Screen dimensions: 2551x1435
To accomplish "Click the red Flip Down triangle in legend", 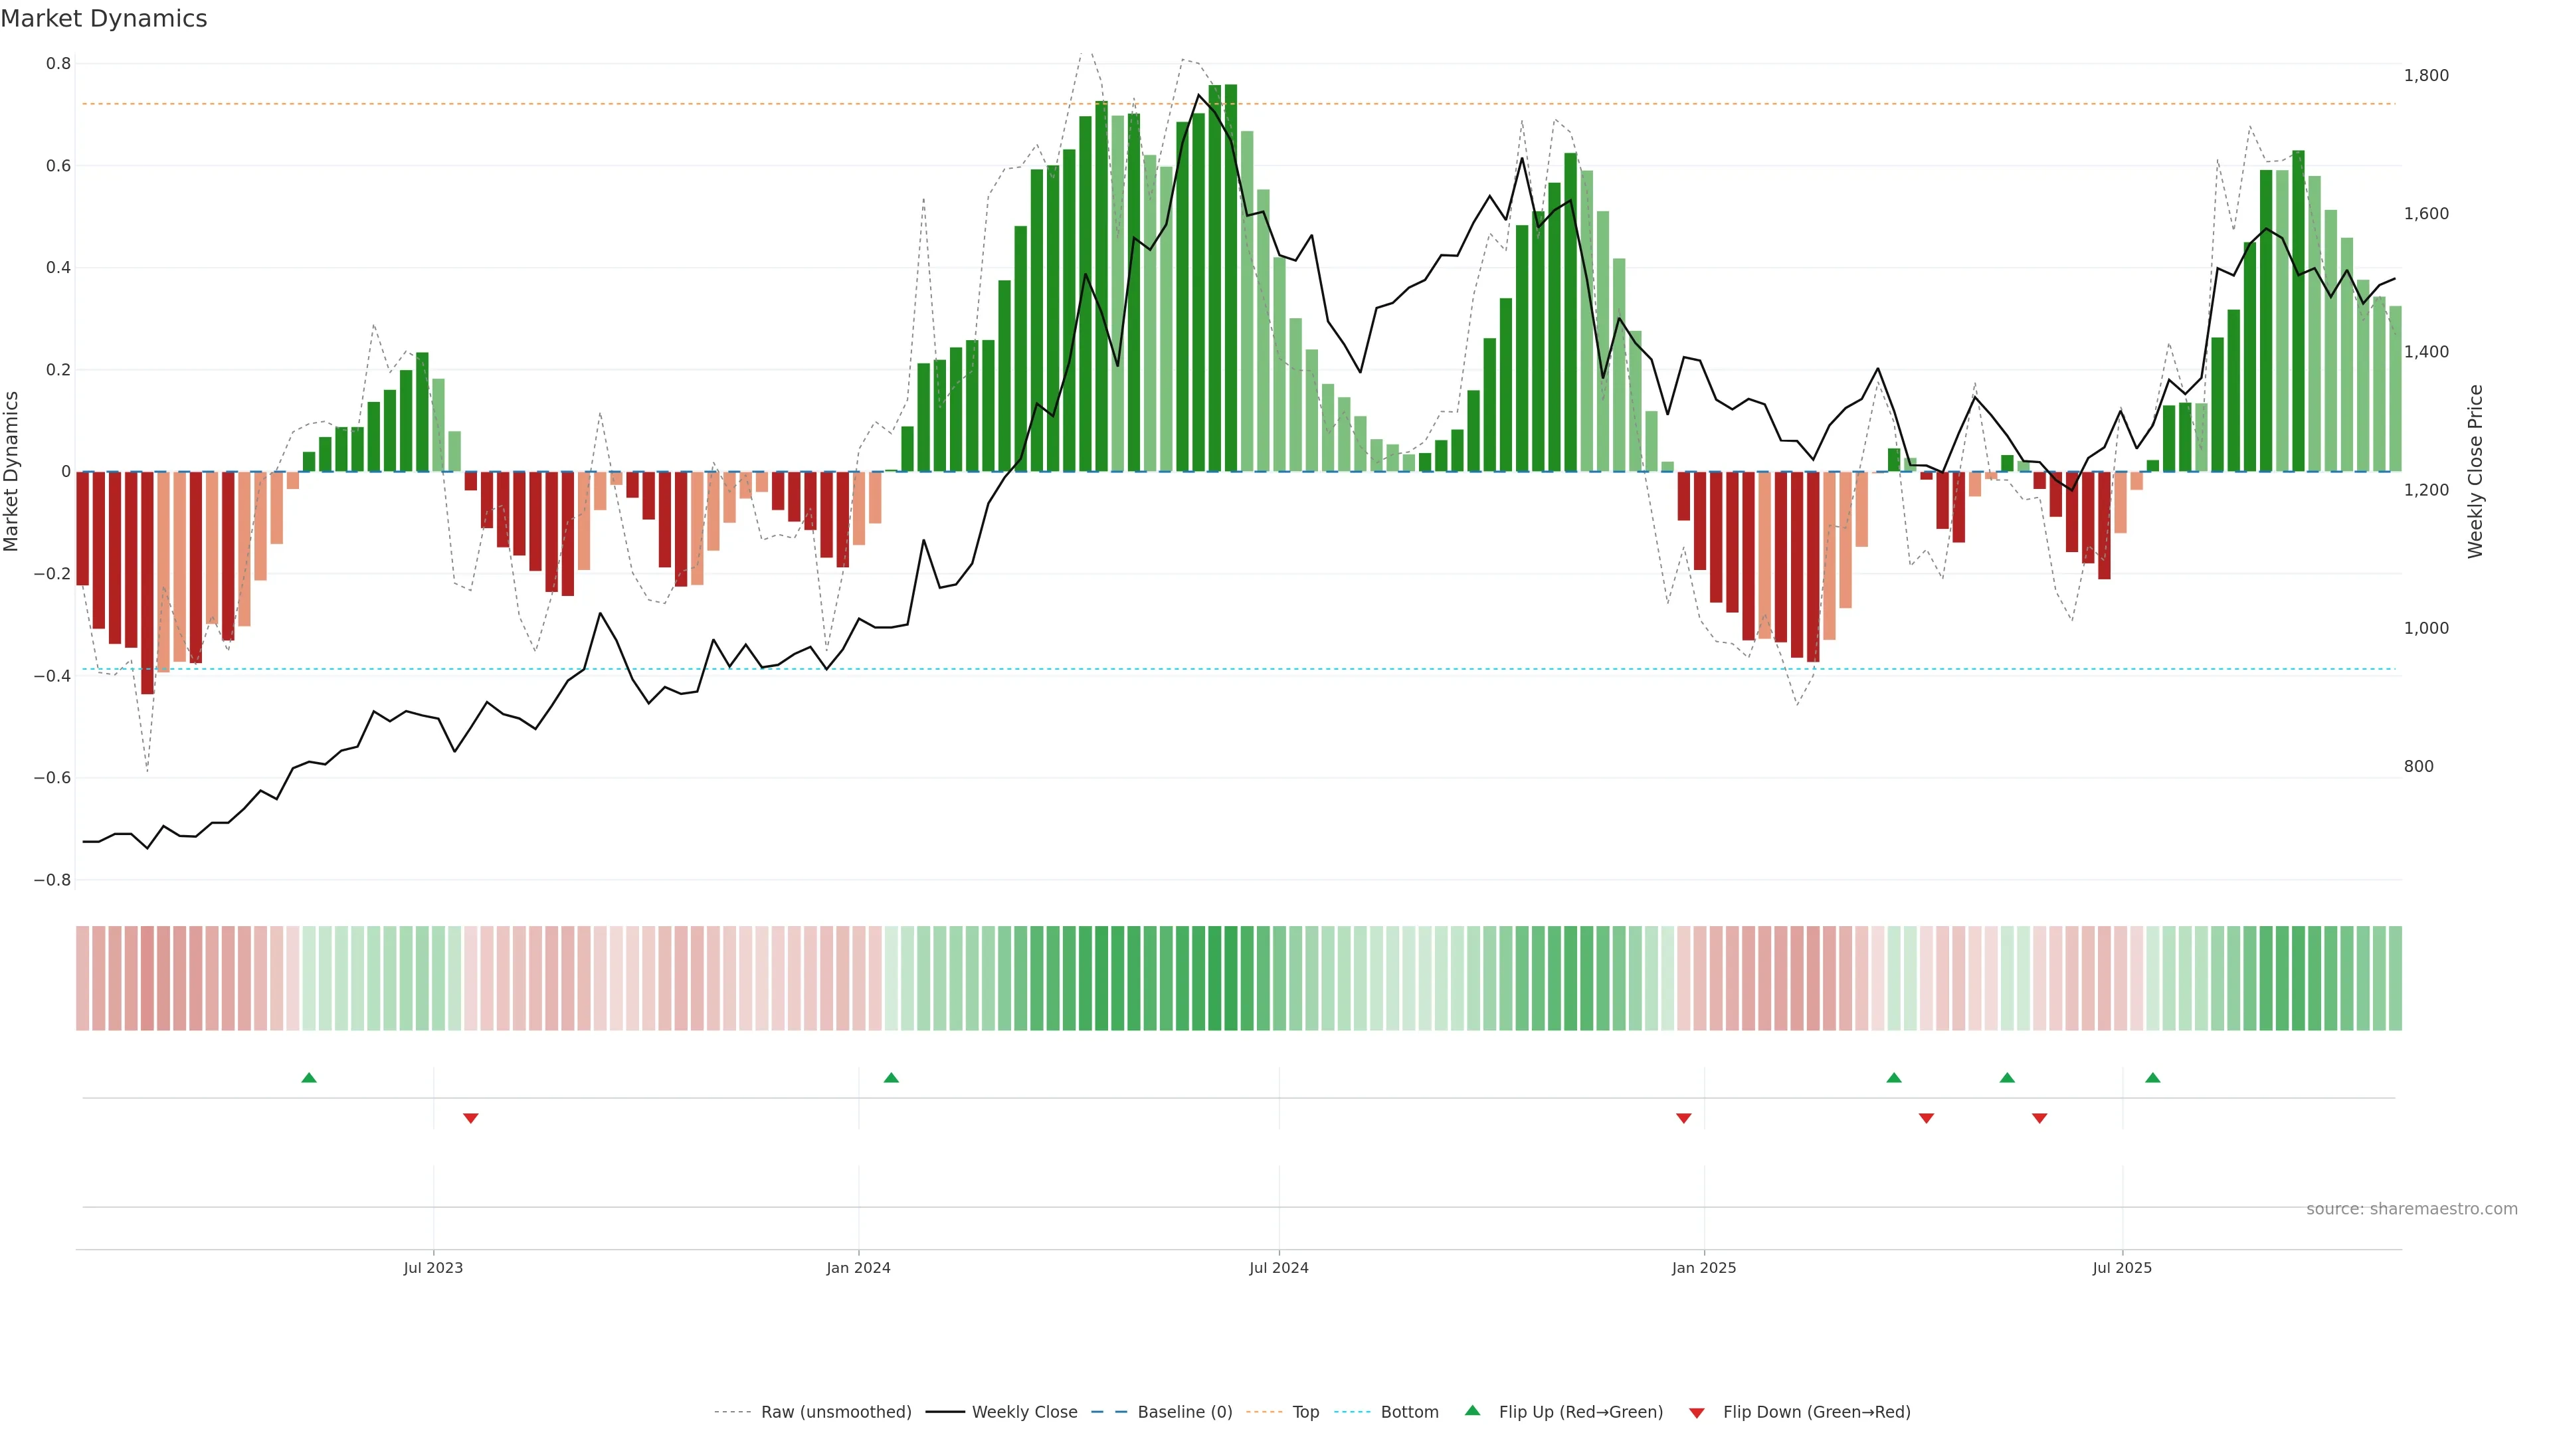I will (x=1697, y=1413).
